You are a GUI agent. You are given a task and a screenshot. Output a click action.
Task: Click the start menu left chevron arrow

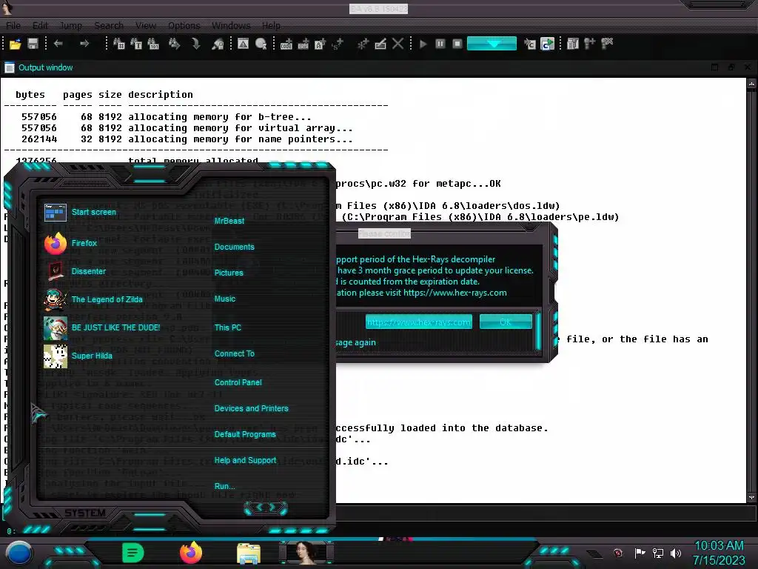pyautogui.click(x=258, y=507)
